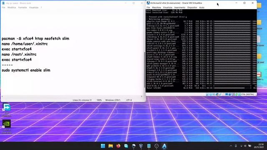Click the USB devices icon in VirtualBox status bar
Image resolution: width=267 pixels, height=150 pixels.
pos(220,95)
